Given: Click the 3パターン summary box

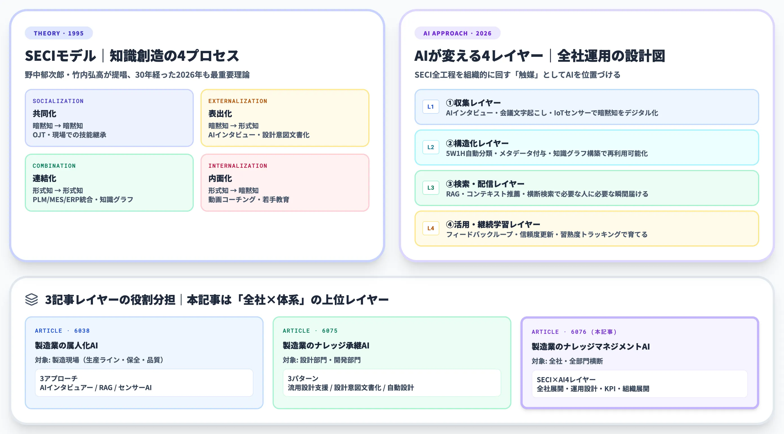Looking at the screenshot, I should coord(392,382).
